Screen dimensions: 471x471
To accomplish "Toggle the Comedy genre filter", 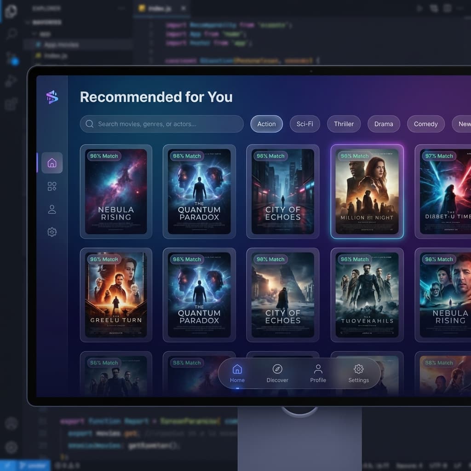I will pos(425,124).
